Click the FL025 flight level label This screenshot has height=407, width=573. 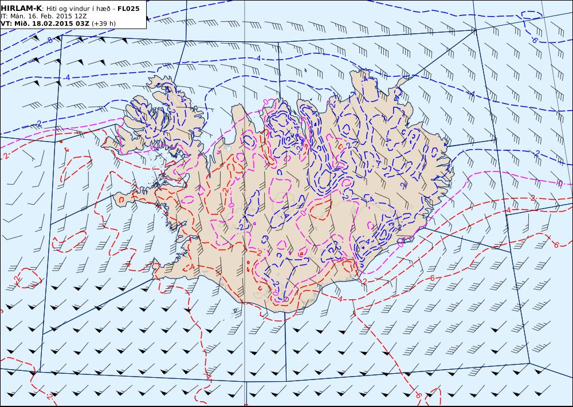click(x=128, y=9)
